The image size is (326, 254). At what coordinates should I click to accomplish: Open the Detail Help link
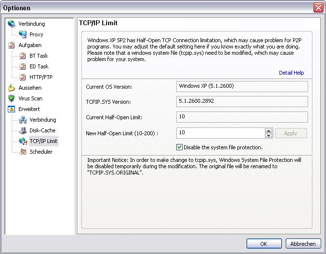coord(291,73)
